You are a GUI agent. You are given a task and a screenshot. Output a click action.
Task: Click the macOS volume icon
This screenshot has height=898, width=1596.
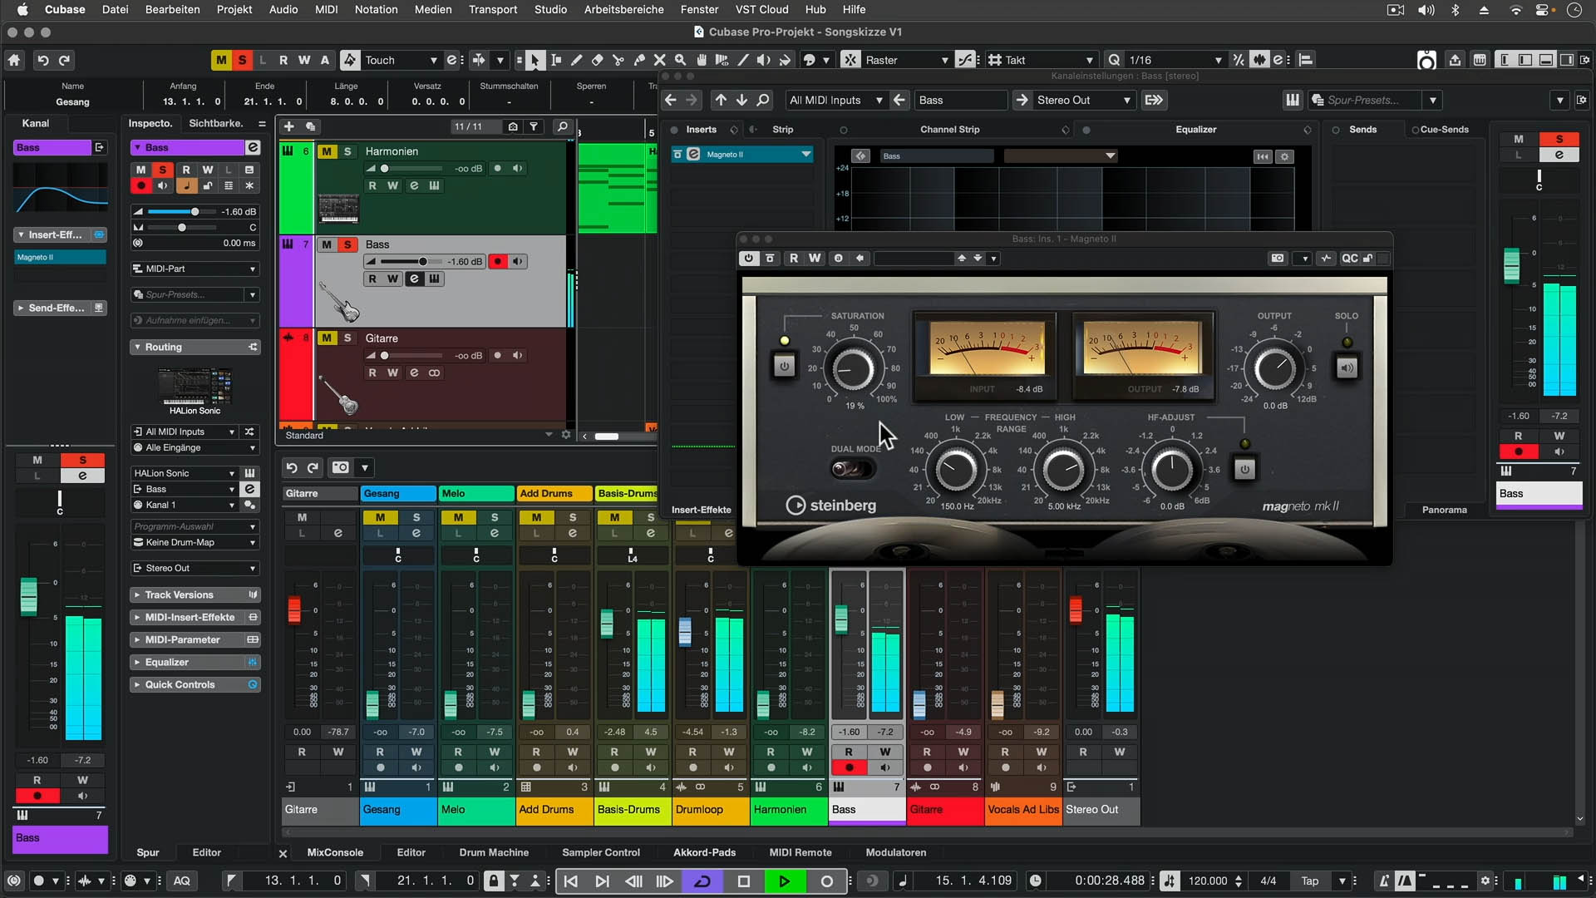(1426, 10)
